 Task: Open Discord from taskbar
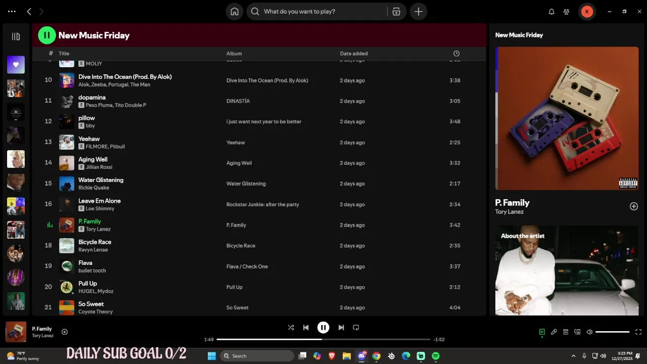click(x=361, y=356)
